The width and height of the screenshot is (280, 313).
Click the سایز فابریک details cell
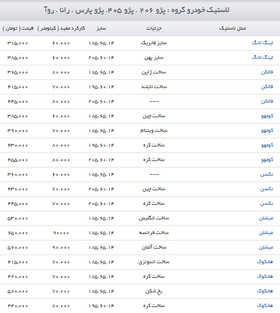pos(154,43)
